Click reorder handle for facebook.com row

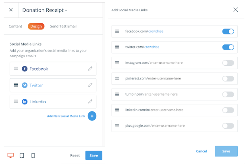click(117, 31)
